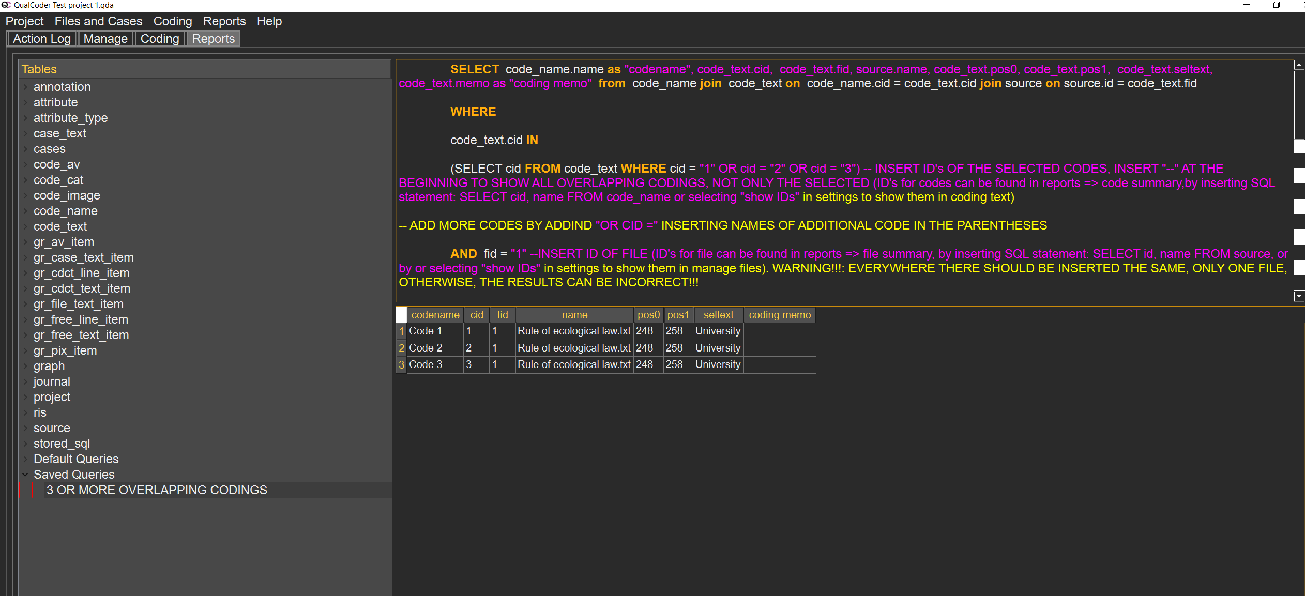Switch to the Manage tab

coord(105,38)
